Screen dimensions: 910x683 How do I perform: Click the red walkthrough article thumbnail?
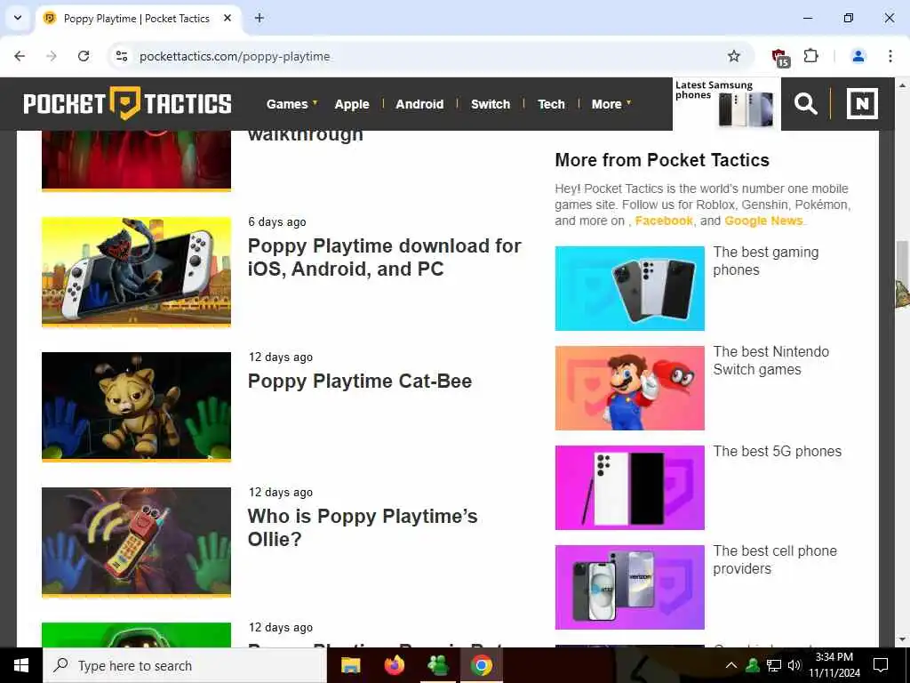(x=136, y=160)
